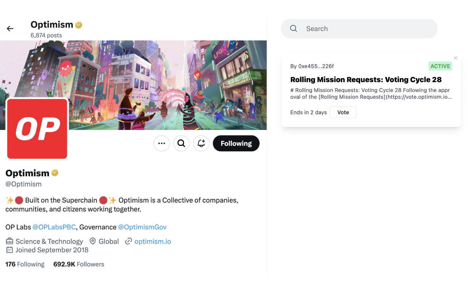Open the three-dots more options menu
468x292 pixels.
162,143
